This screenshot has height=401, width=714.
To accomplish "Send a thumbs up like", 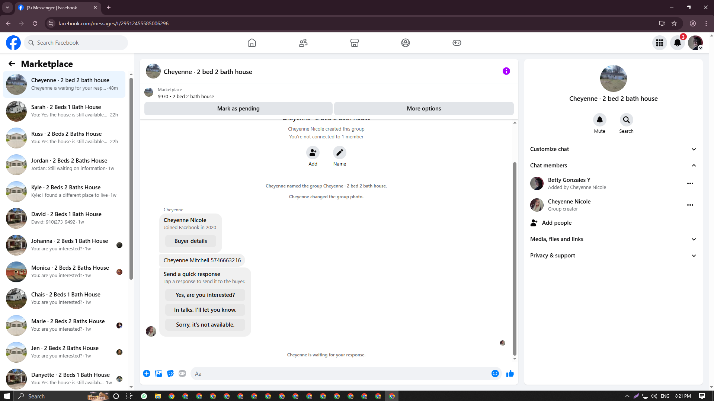I will click(x=510, y=373).
